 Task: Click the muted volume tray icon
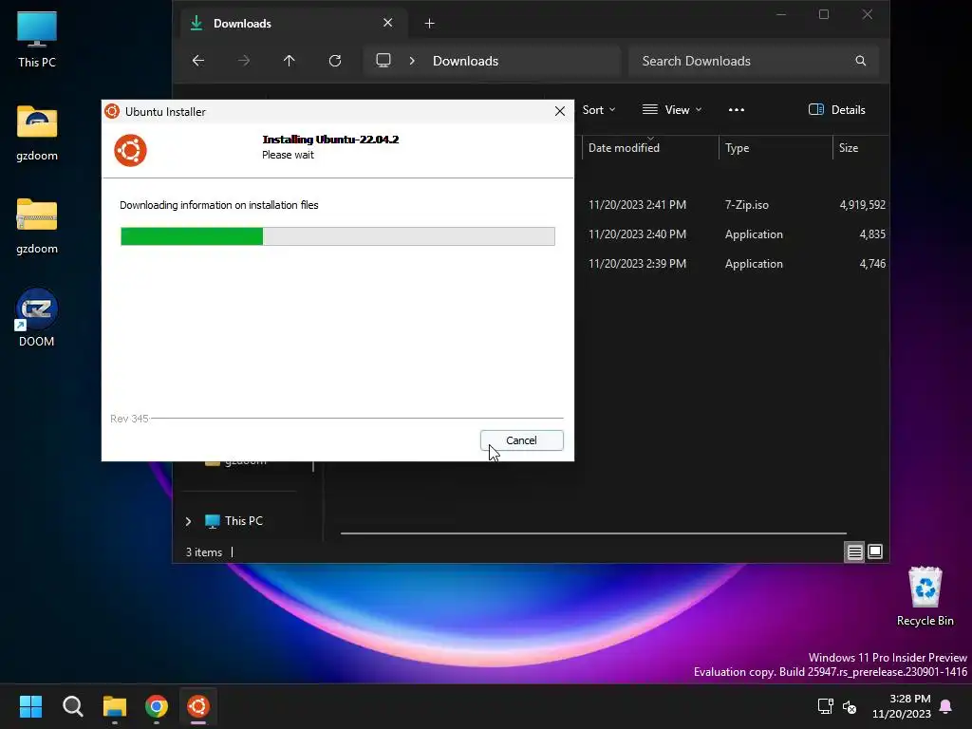(850, 706)
